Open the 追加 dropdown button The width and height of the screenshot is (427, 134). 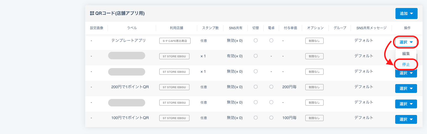pyautogui.click(x=406, y=14)
